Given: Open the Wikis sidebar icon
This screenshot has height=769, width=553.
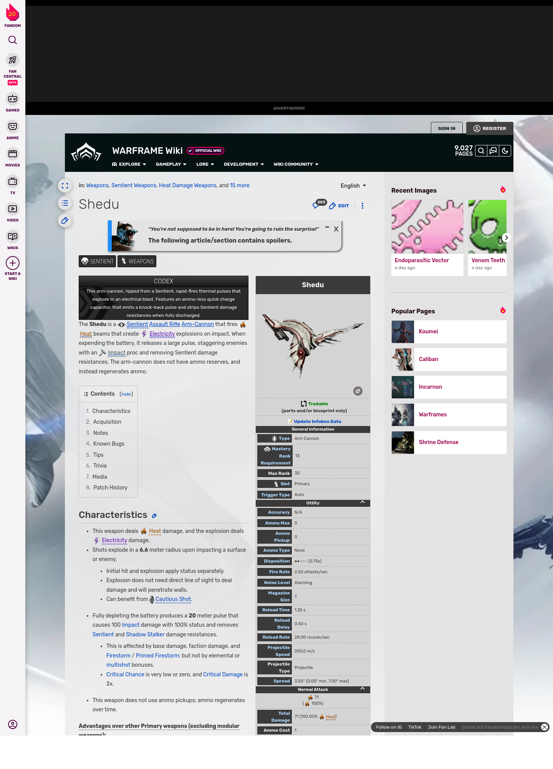Looking at the screenshot, I should point(13,236).
